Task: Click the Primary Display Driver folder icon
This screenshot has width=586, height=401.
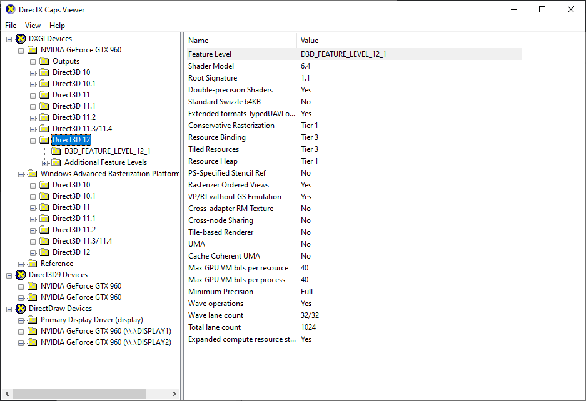Action: tap(33, 320)
